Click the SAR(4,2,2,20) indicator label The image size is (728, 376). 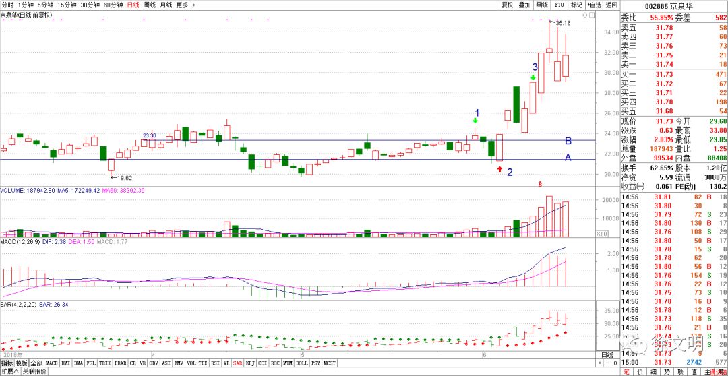pyautogui.click(x=19, y=305)
